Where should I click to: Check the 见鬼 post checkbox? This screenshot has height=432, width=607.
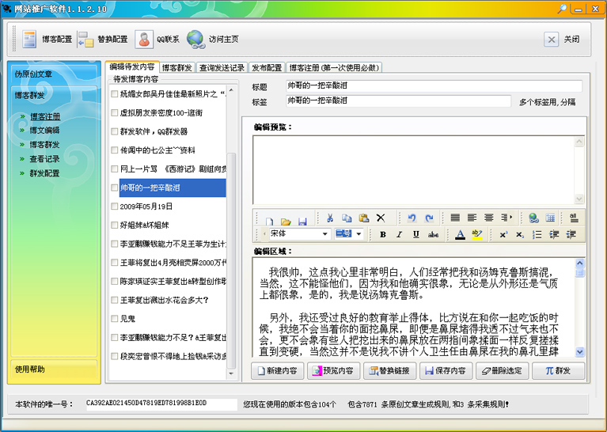(115, 319)
